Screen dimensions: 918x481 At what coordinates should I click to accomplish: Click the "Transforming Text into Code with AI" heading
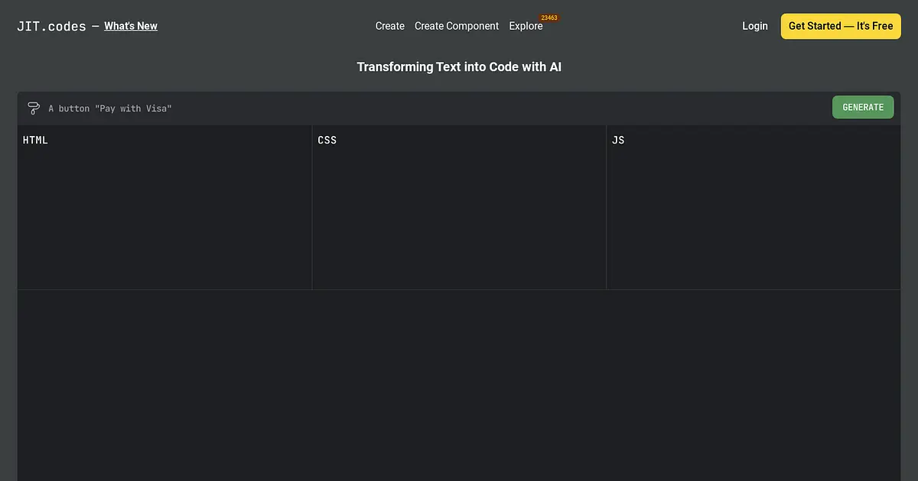459,67
